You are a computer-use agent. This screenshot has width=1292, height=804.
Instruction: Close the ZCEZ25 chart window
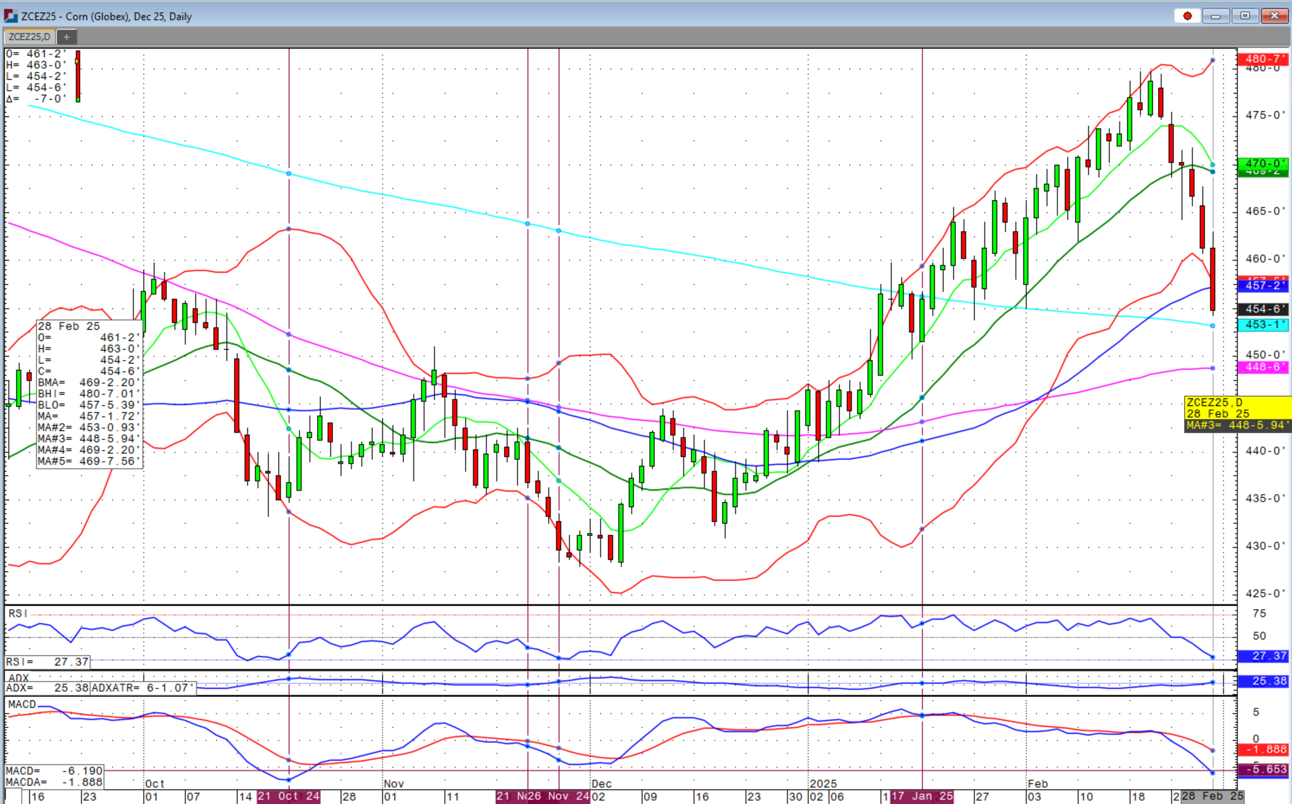click(x=1274, y=16)
